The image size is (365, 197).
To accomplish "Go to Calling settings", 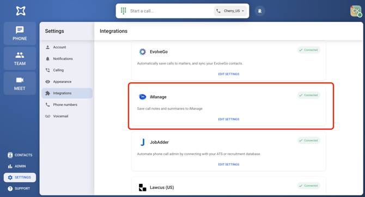I will coord(67,70).
